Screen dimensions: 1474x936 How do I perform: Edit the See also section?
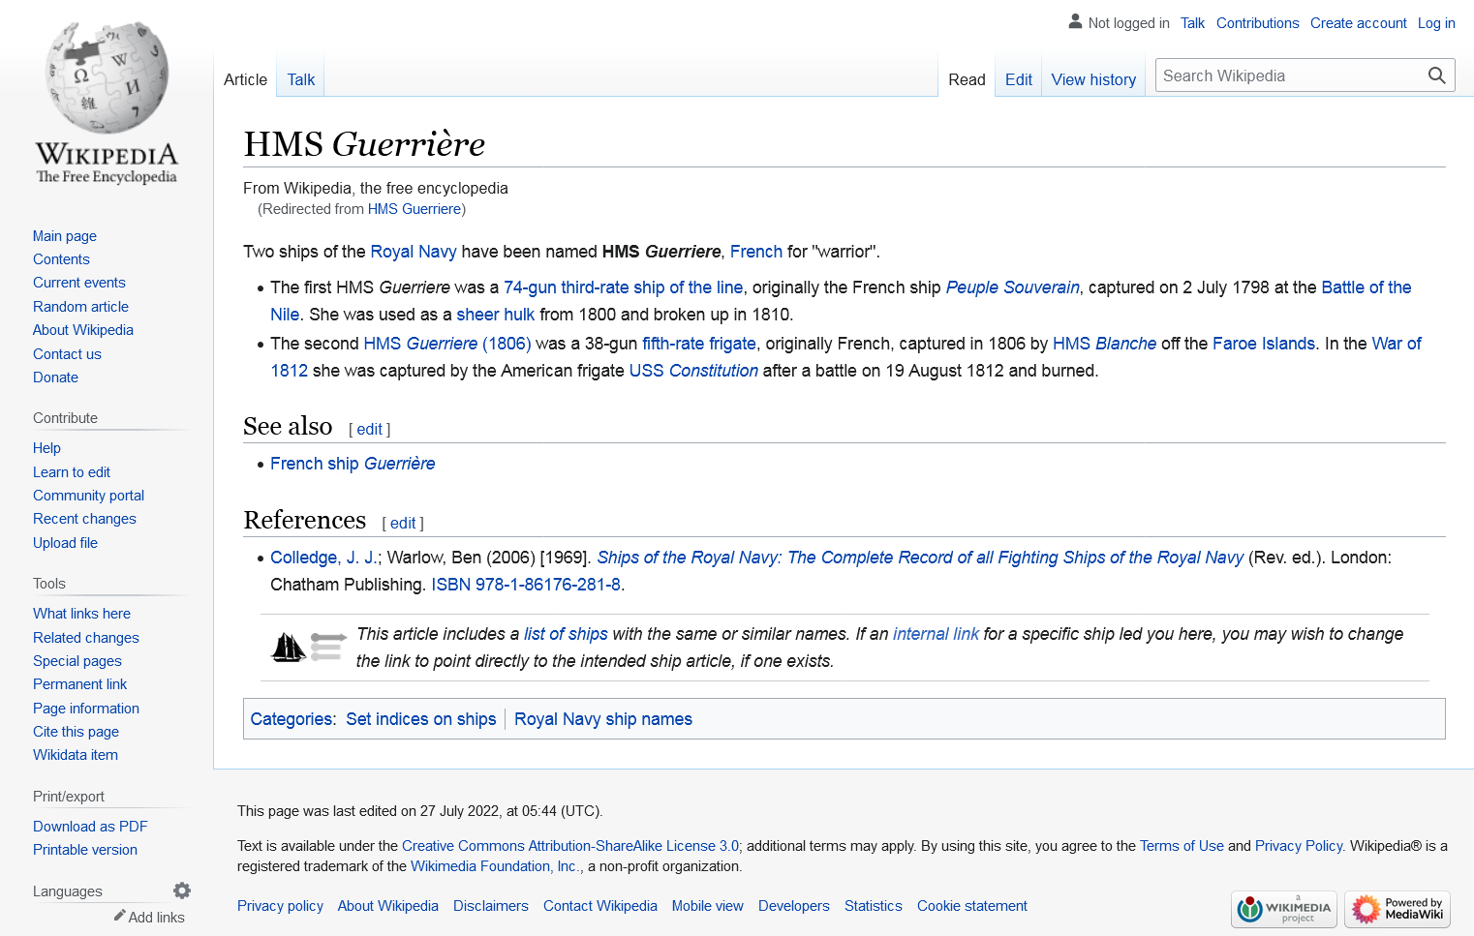(370, 430)
